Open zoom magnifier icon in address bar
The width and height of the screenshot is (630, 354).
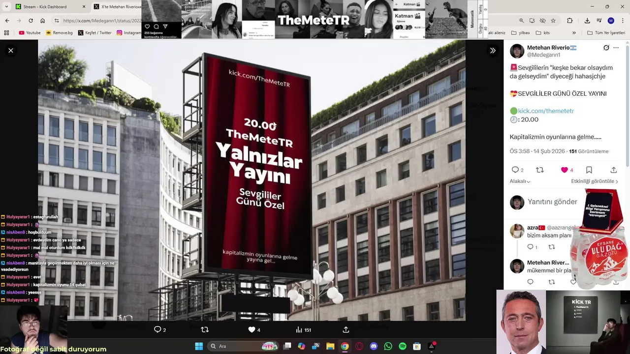point(521,21)
